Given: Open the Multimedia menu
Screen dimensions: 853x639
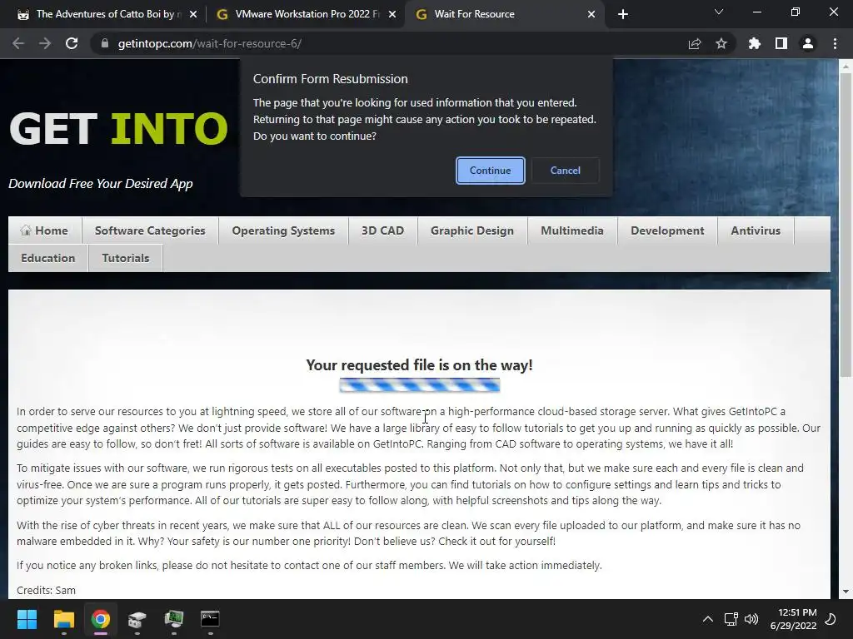Looking at the screenshot, I should click(572, 231).
